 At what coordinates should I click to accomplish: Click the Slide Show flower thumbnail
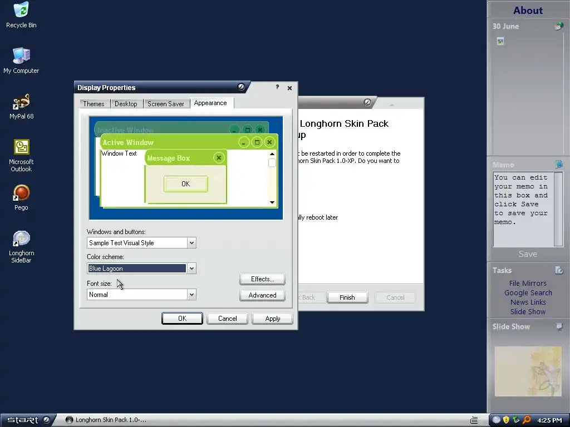click(528, 371)
